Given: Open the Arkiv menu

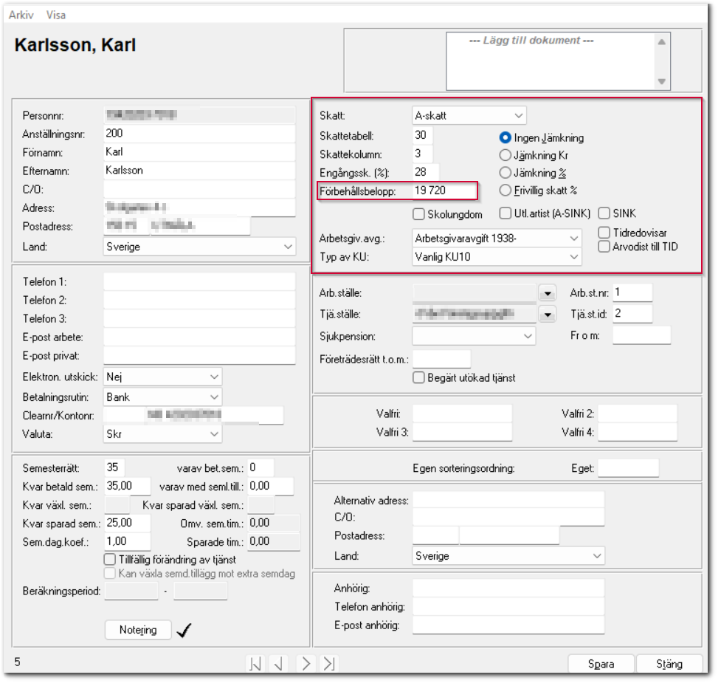Looking at the screenshot, I should (21, 15).
